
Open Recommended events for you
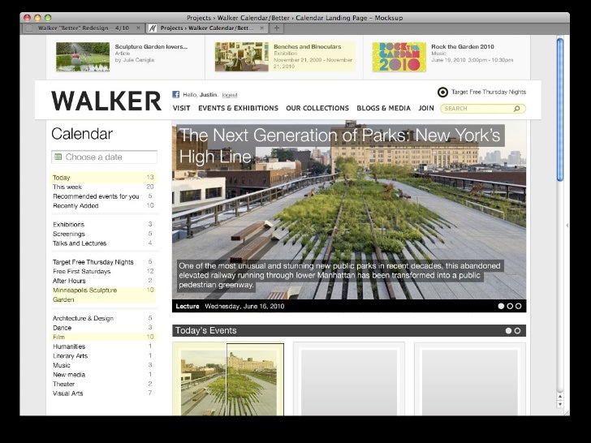tap(103, 196)
